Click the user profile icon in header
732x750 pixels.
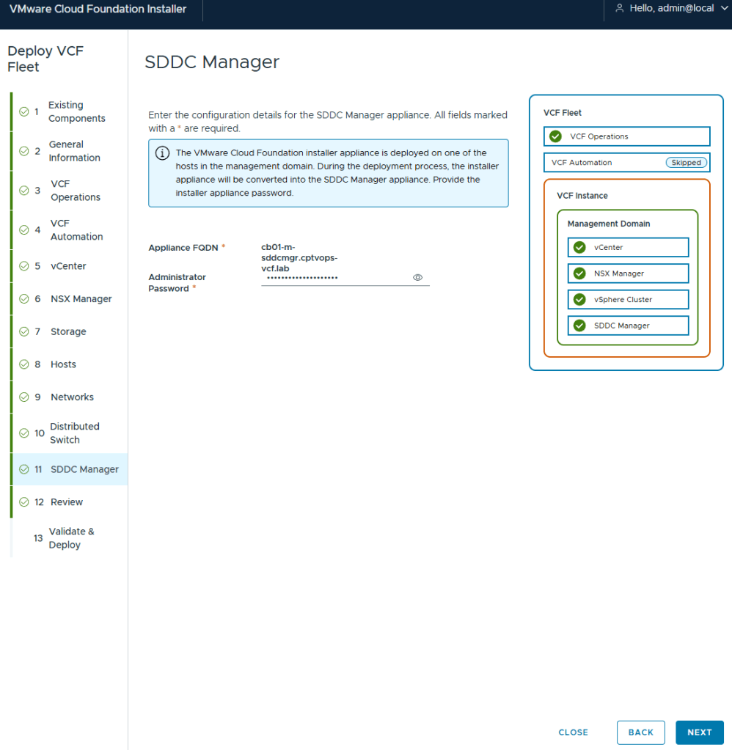pyautogui.click(x=620, y=8)
